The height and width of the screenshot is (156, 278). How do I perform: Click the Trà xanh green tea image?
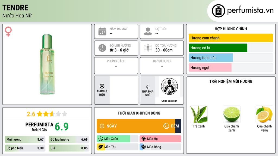pos(199,114)
